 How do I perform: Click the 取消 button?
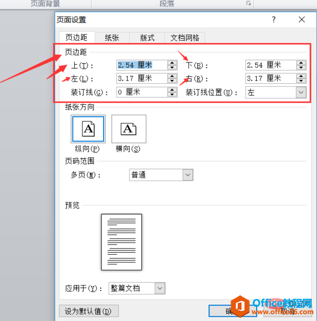tap(288, 311)
